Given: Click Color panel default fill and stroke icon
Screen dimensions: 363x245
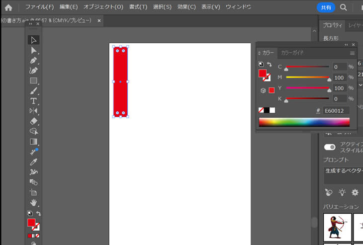Looking at the screenshot, I should (261, 64).
